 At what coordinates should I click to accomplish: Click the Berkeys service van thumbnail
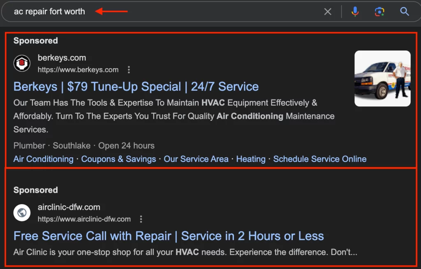pos(382,78)
